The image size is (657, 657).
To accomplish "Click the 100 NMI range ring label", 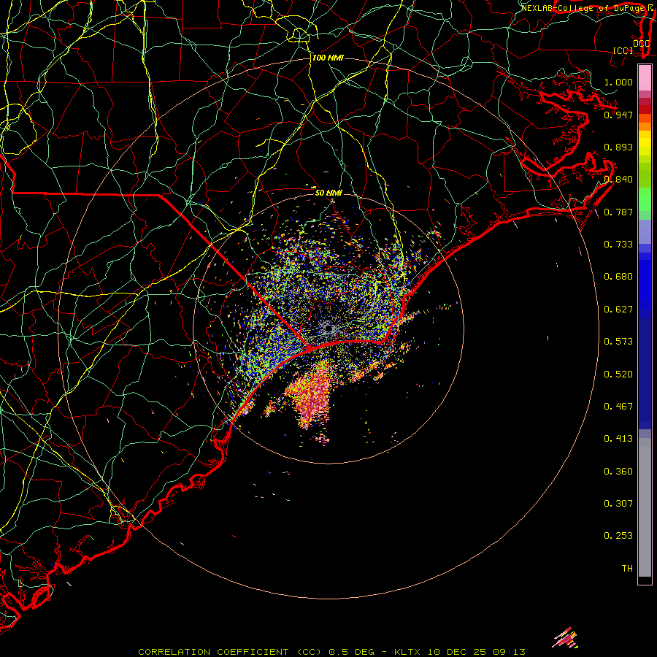I will click(328, 58).
